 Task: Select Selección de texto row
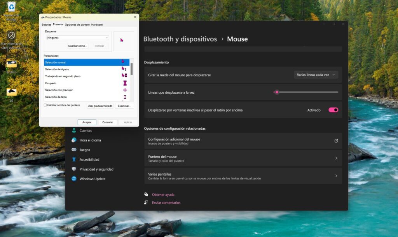pos(87,97)
